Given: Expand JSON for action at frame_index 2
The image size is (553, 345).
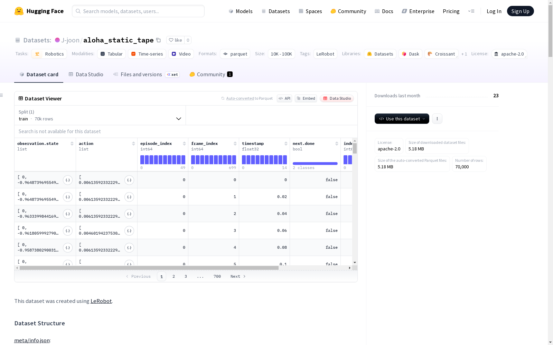Looking at the screenshot, I should pyautogui.click(x=129, y=214).
